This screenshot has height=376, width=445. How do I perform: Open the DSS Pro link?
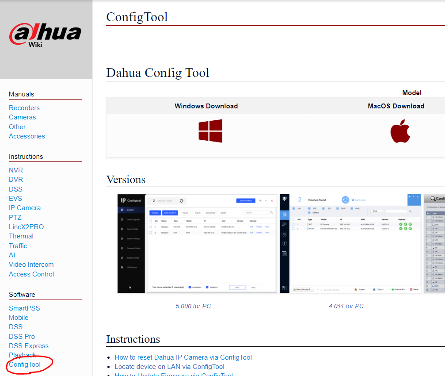click(x=22, y=337)
